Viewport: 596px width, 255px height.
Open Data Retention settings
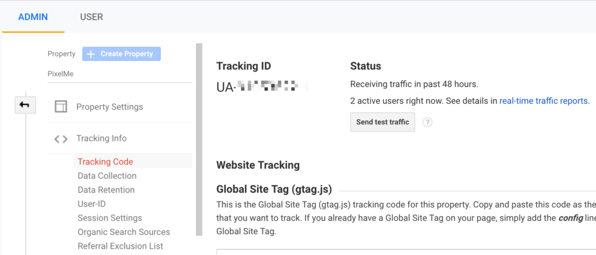coord(106,190)
